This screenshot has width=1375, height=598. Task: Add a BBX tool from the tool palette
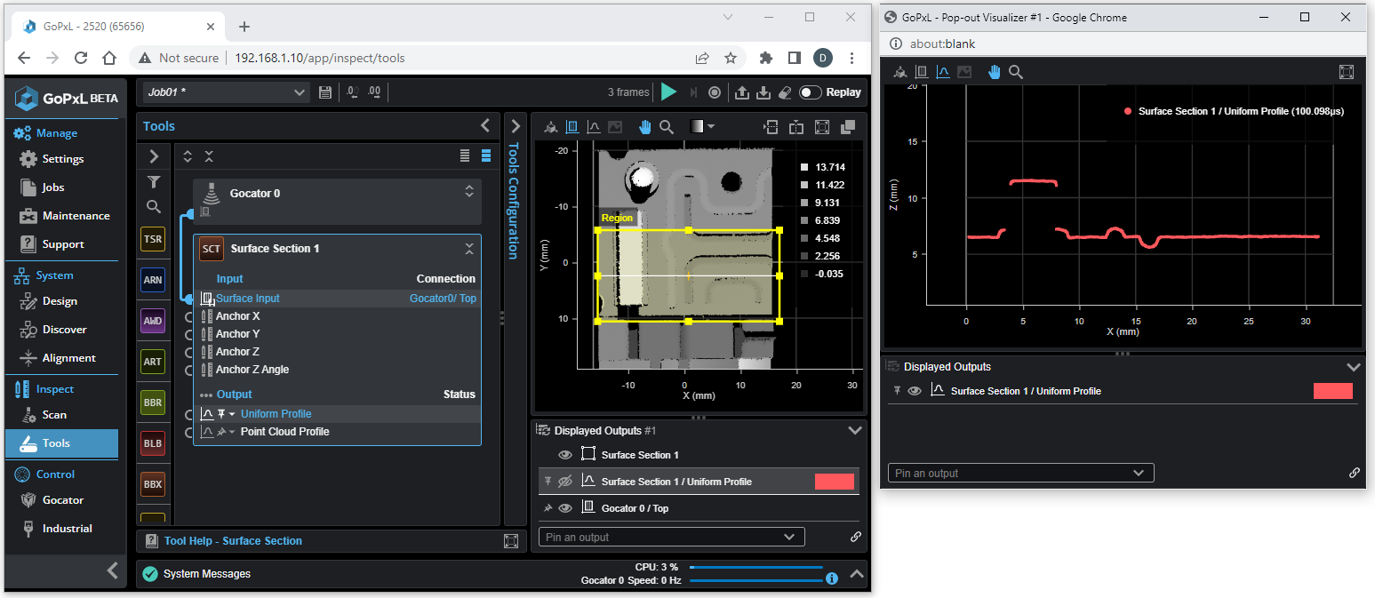pos(153,484)
